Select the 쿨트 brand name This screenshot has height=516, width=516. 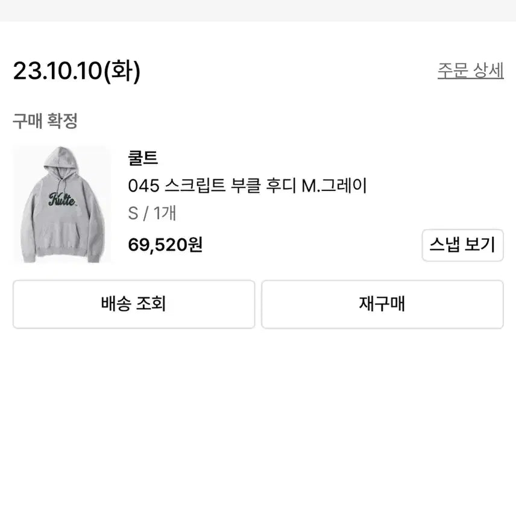tap(143, 159)
